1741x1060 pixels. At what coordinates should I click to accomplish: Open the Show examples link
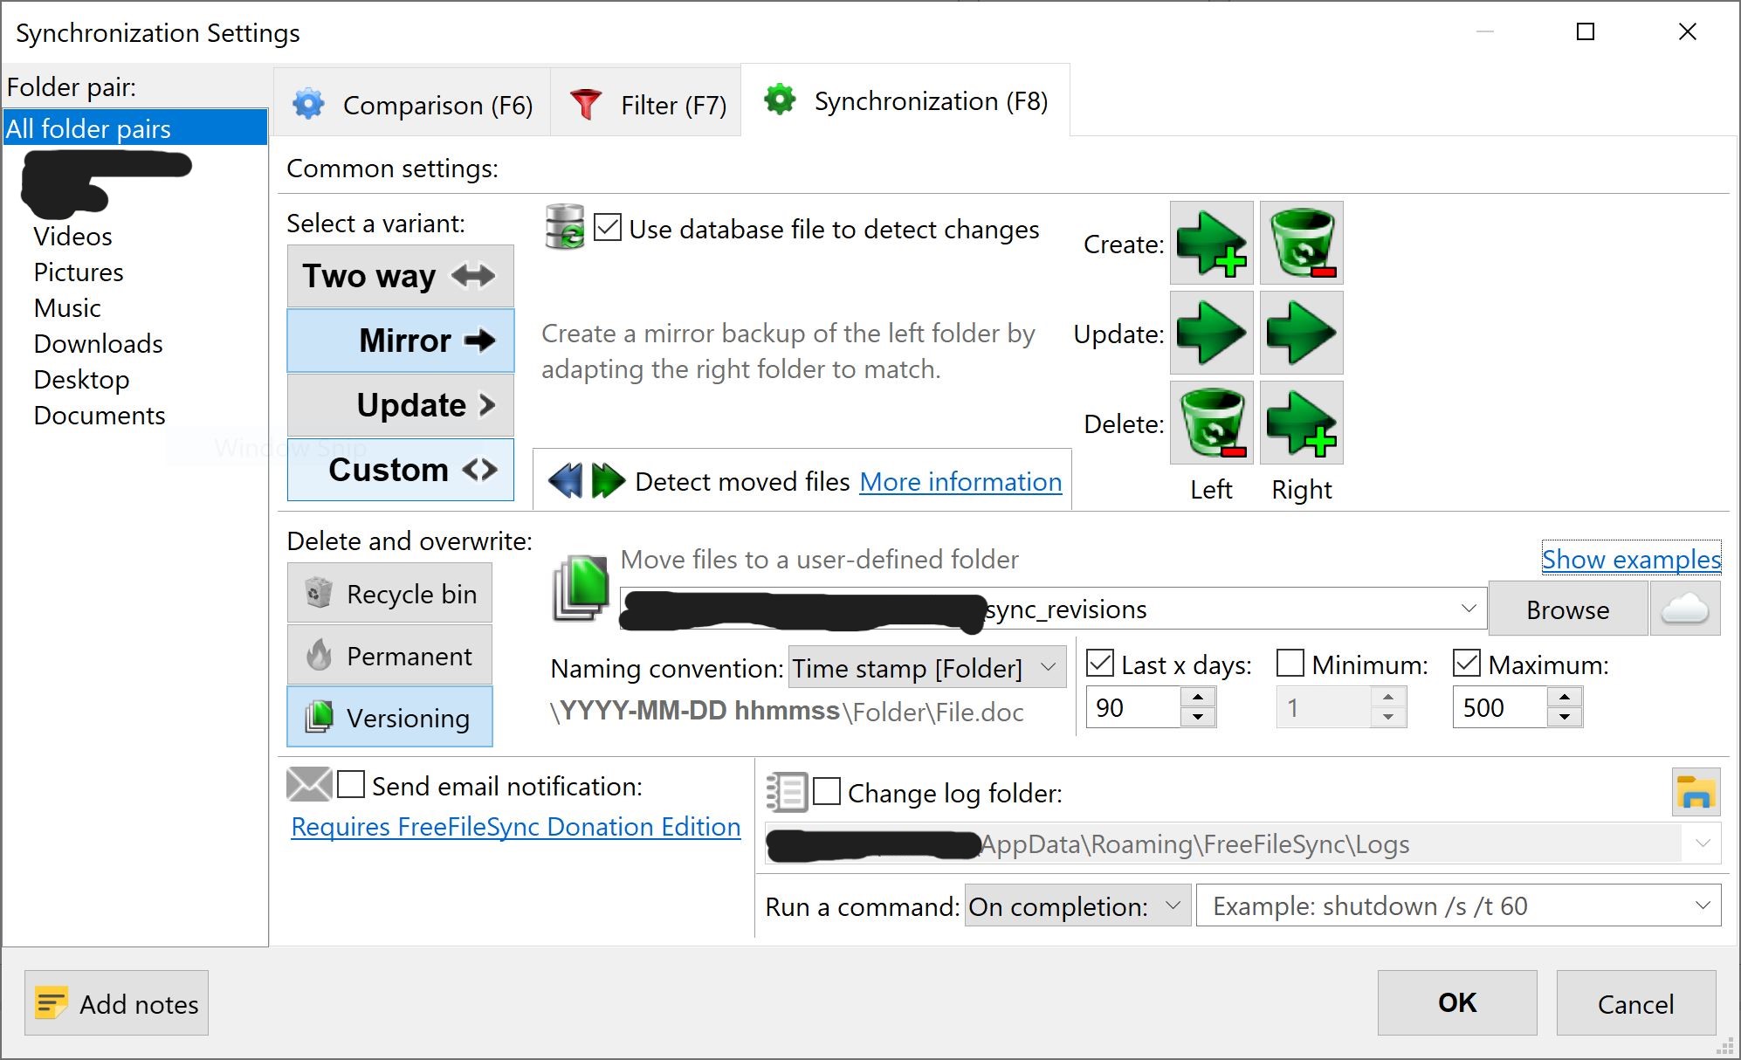[x=1631, y=559]
